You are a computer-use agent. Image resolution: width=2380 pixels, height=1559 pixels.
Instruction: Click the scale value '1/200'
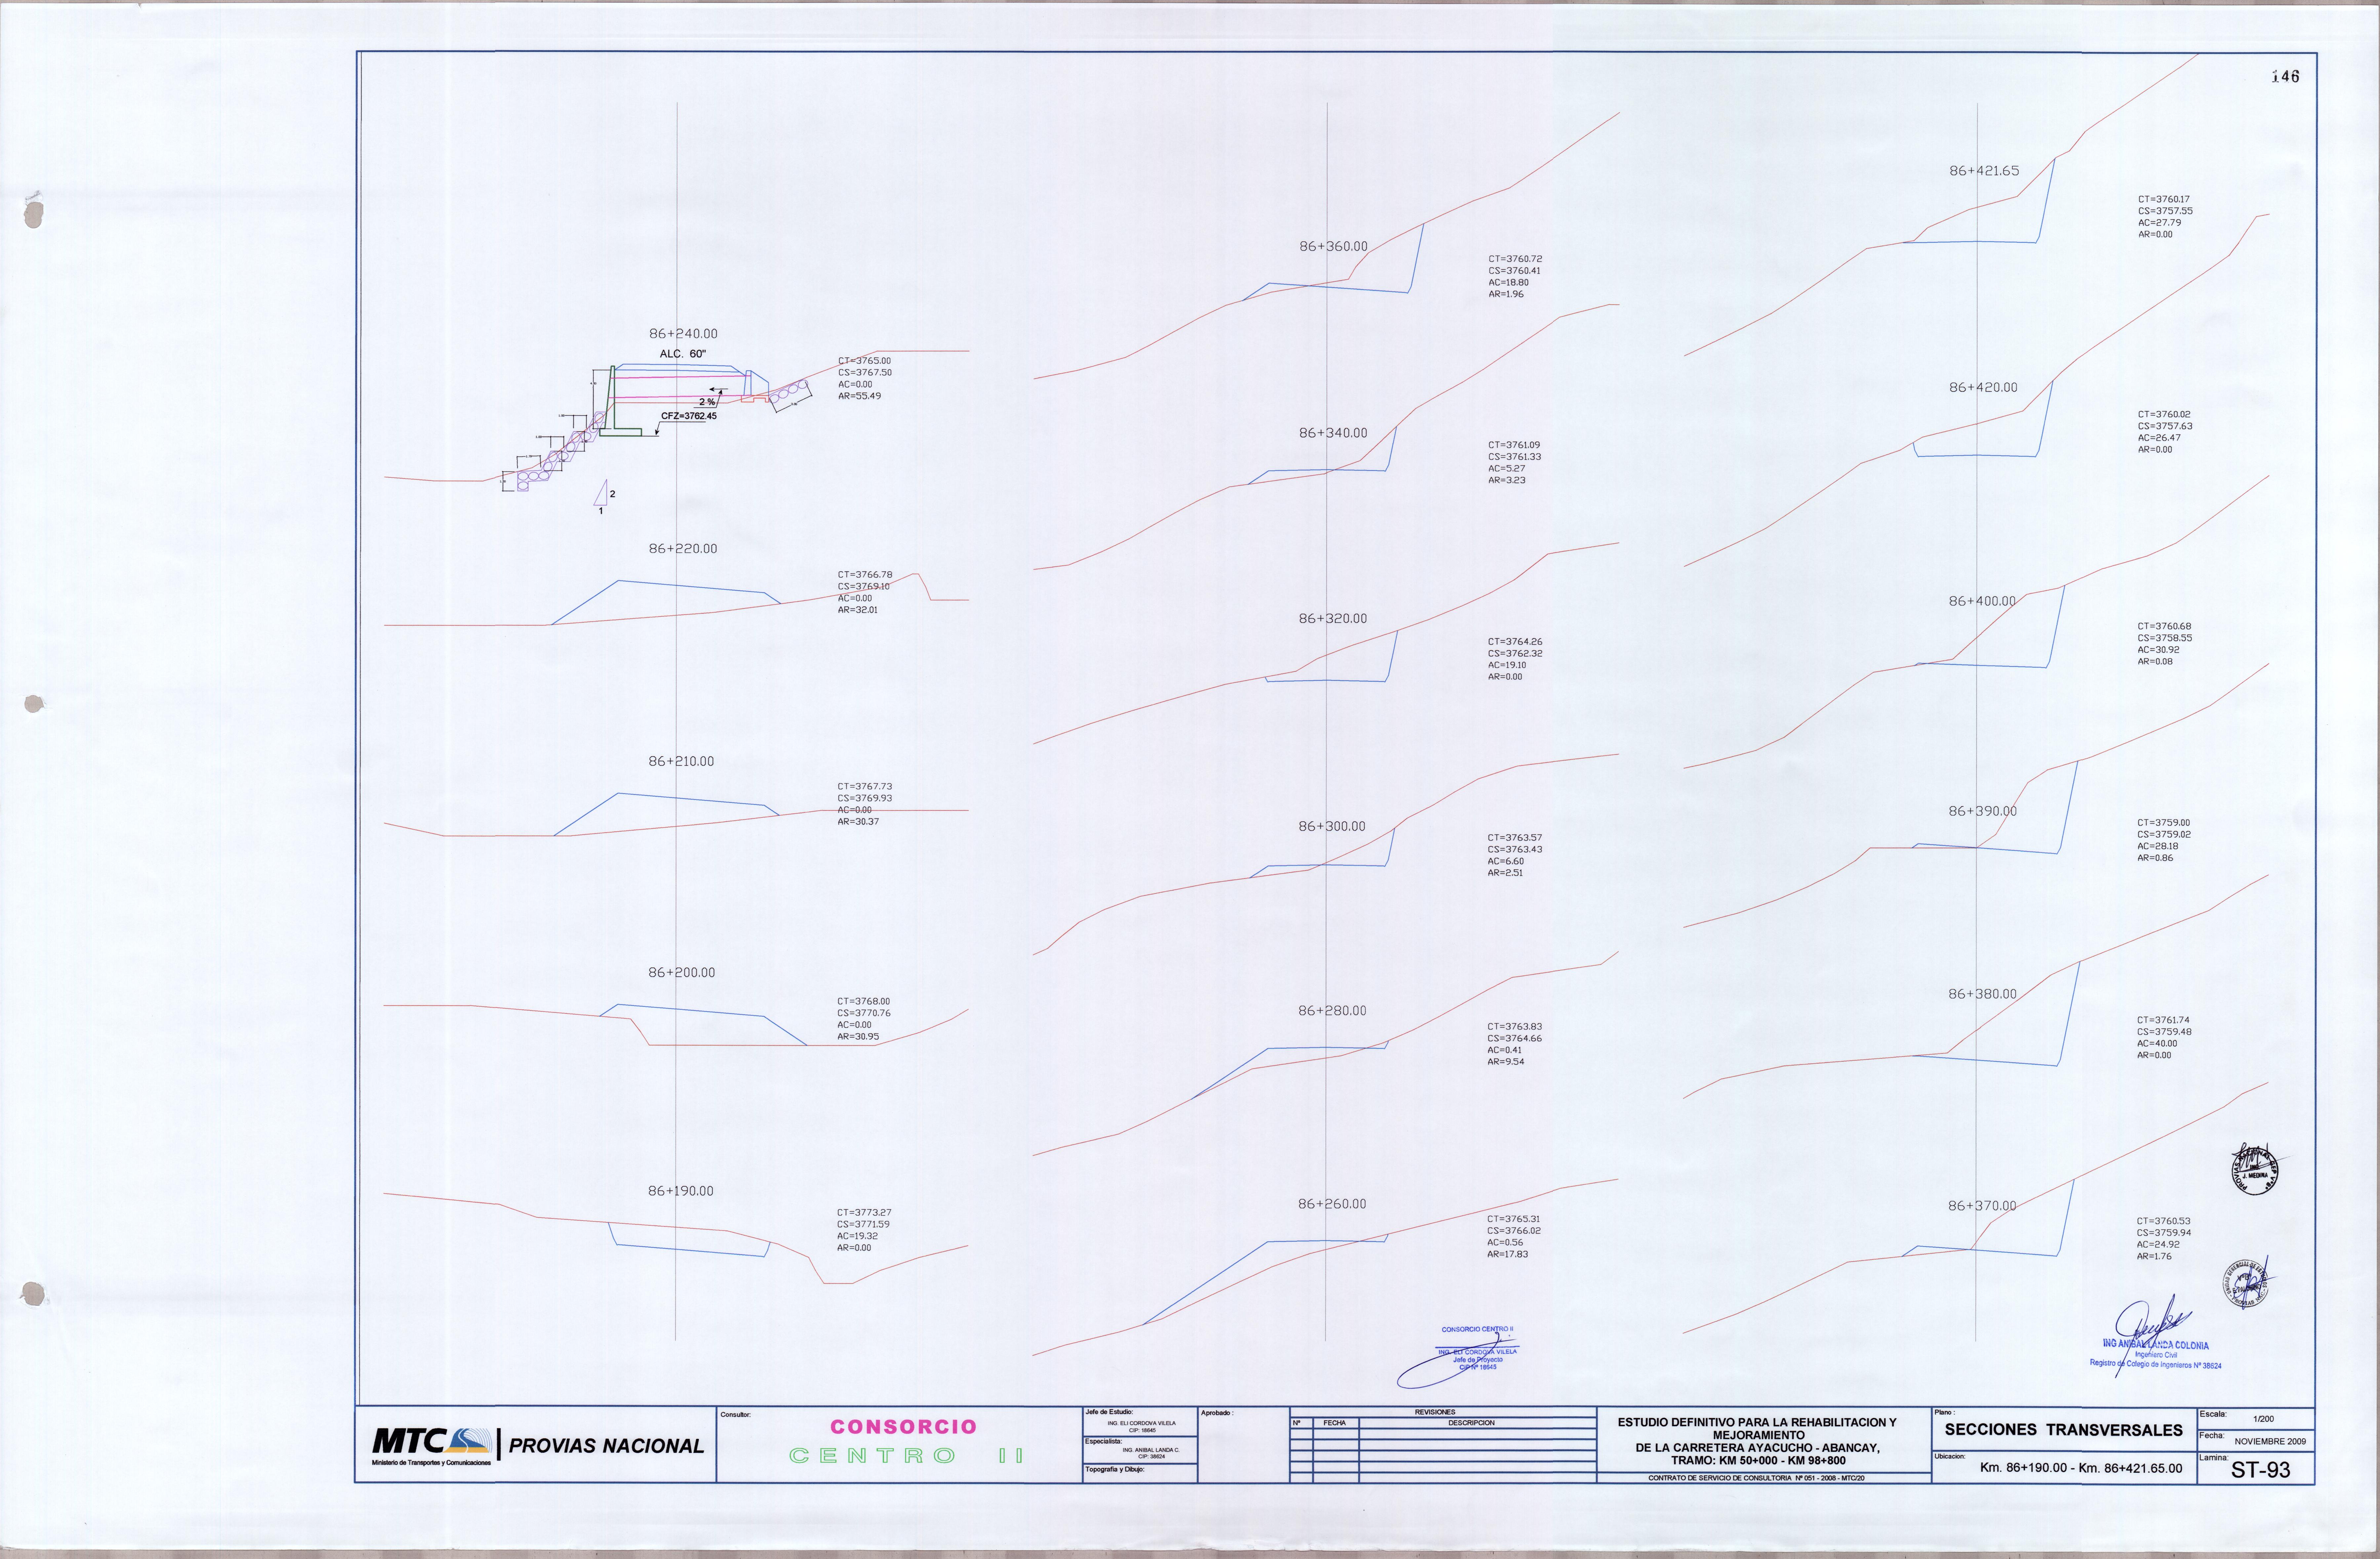pyautogui.click(x=2263, y=1419)
